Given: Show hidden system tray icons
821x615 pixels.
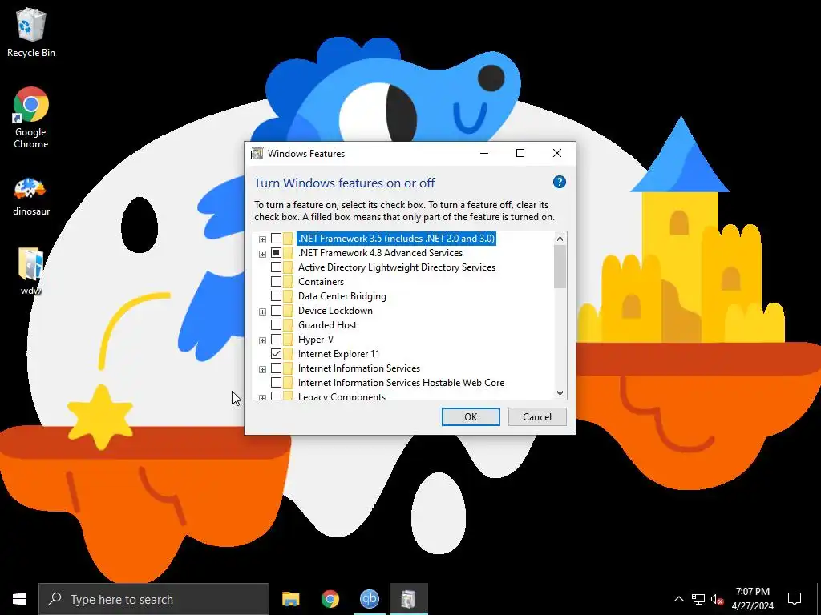Looking at the screenshot, I should [x=678, y=599].
